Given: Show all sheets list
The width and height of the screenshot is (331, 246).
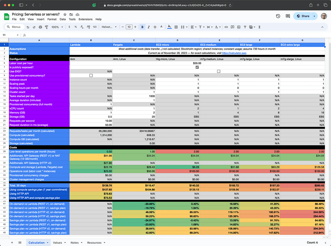Looking at the screenshot, I should pos(20,243).
